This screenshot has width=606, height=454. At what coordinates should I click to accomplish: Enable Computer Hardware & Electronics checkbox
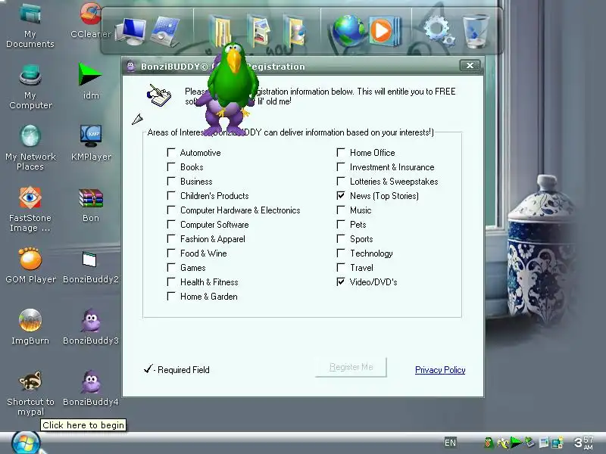(x=171, y=210)
